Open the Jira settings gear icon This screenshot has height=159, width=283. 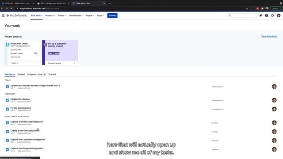pyautogui.click(x=272, y=15)
